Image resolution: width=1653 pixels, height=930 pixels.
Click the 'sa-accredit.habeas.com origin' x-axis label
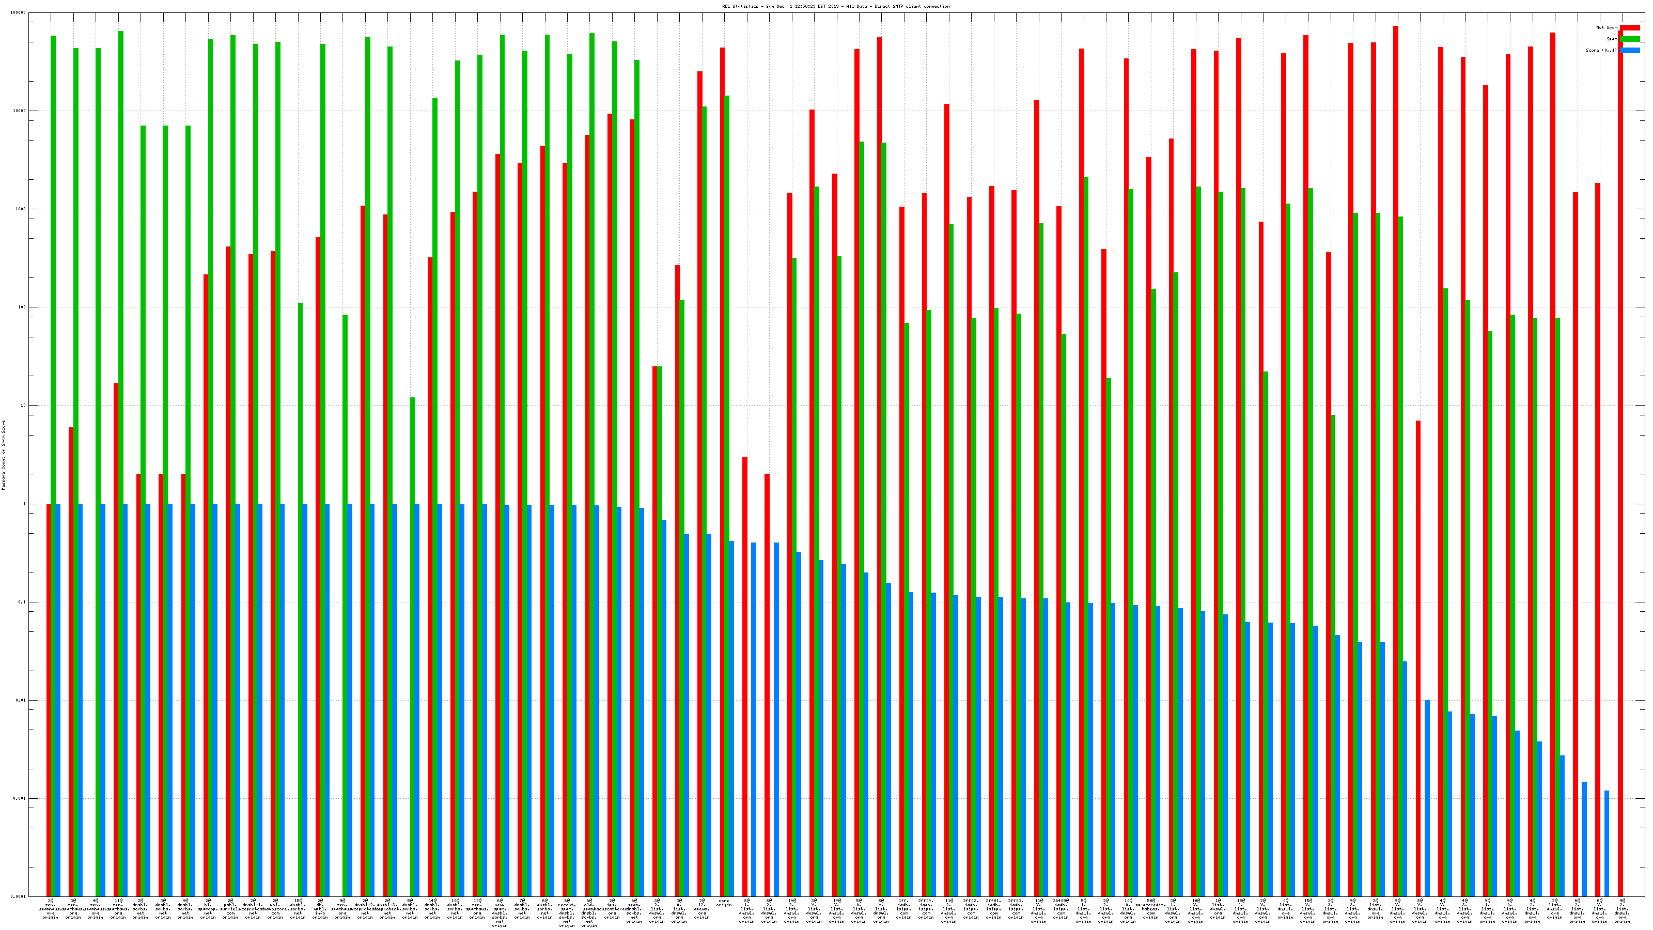1150,909
